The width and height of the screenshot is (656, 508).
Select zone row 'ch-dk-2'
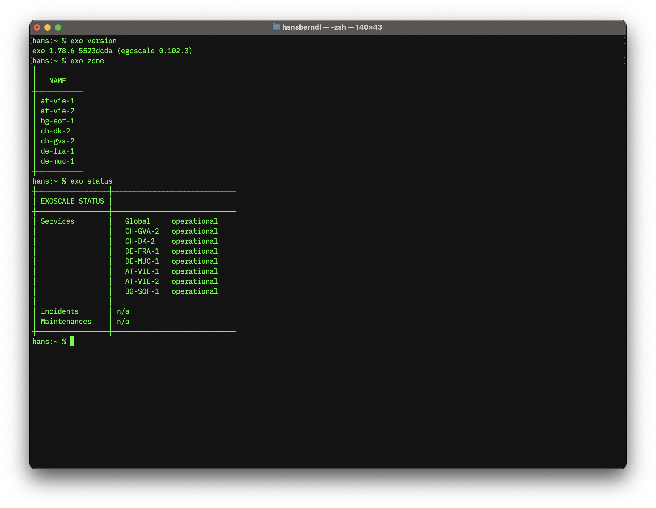55,131
